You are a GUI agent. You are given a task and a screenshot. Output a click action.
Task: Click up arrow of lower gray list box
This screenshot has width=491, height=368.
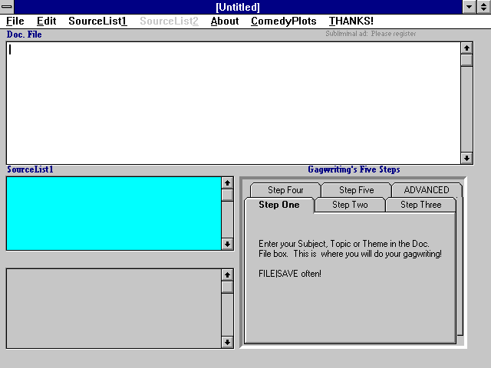(x=227, y=274)
